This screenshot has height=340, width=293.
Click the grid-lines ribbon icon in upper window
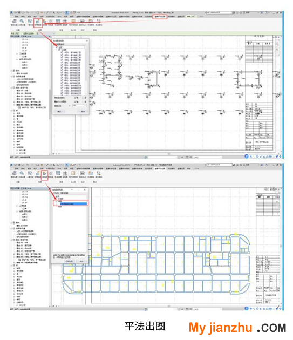[x=65, y=21]
